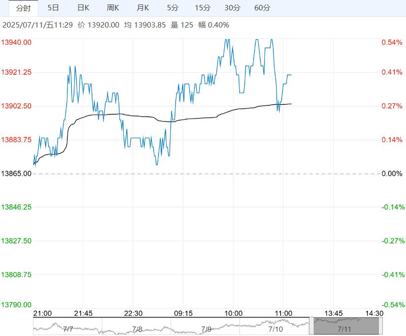Image resolution: width=406 pixels, height=336 pixels.
Task: Select the 15分 interval tab
Action: tap(203, 8)
